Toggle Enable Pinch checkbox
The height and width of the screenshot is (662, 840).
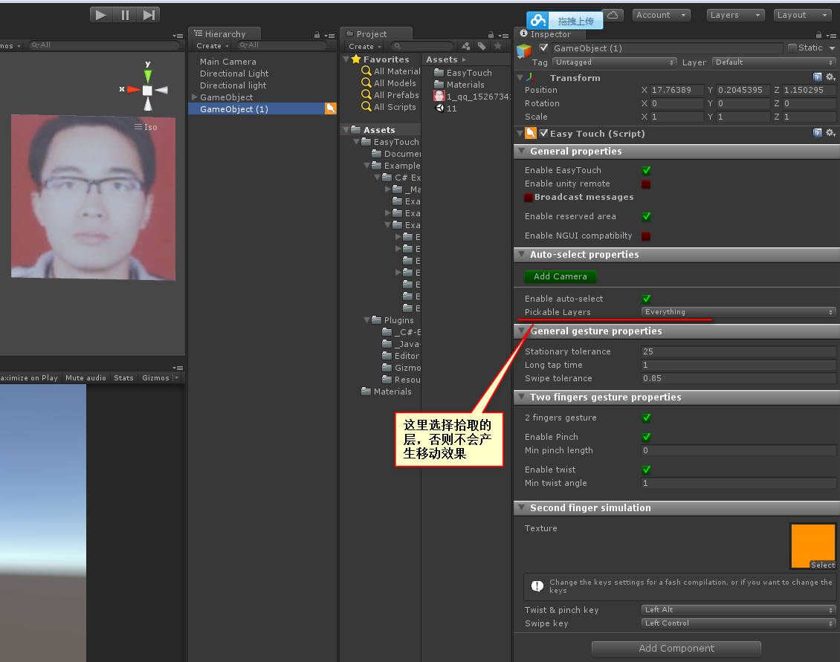[646, 437]
